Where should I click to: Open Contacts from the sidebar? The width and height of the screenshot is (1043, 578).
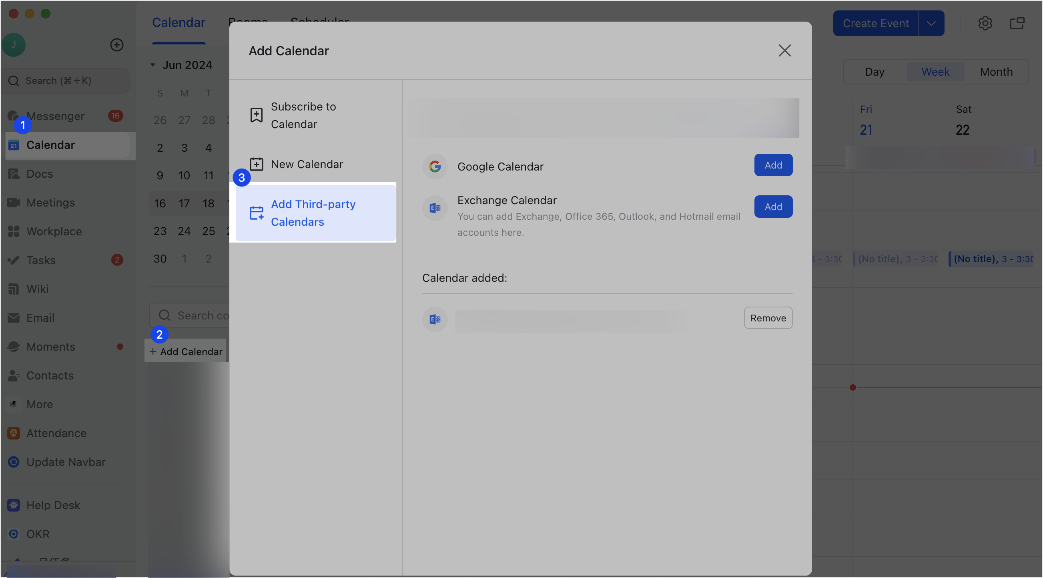click(50, 375)
